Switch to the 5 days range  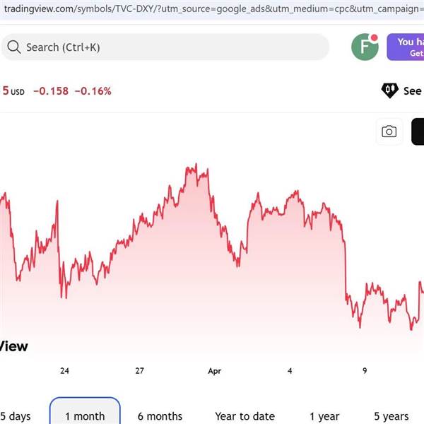click(x=16, y=416)
